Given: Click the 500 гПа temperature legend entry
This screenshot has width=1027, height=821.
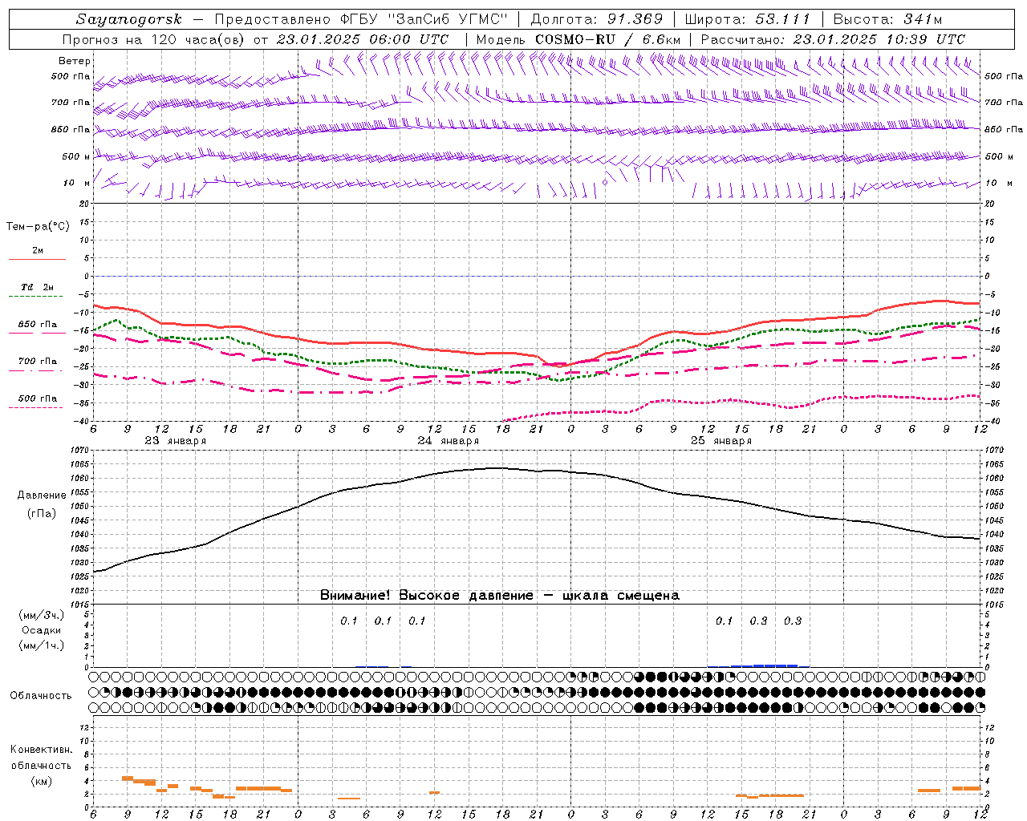Looking at the screenshot, I should [x=38, y=398].
